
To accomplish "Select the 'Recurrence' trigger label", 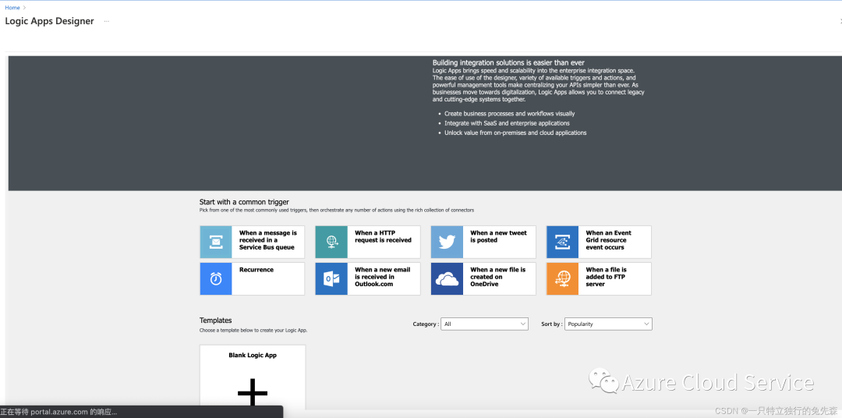I will [x=256, y=270].
